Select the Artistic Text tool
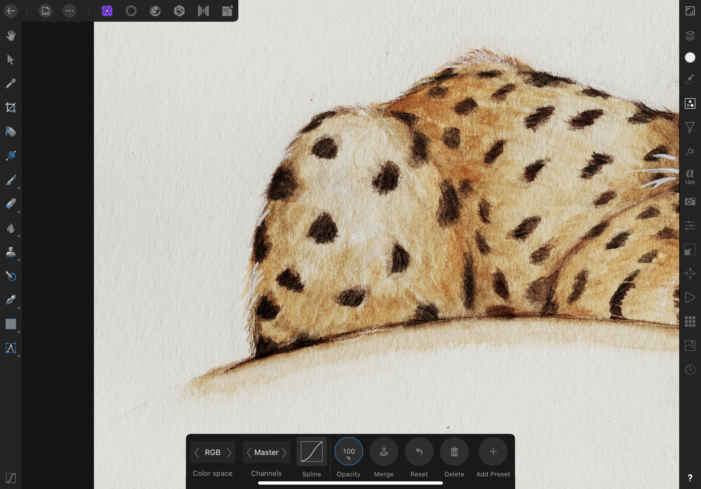The image size is (701, 489). (x=11, y=348)
